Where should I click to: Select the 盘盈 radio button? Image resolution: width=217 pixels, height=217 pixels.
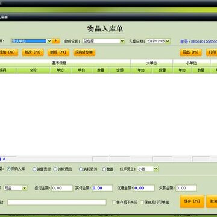coord(104,169)
